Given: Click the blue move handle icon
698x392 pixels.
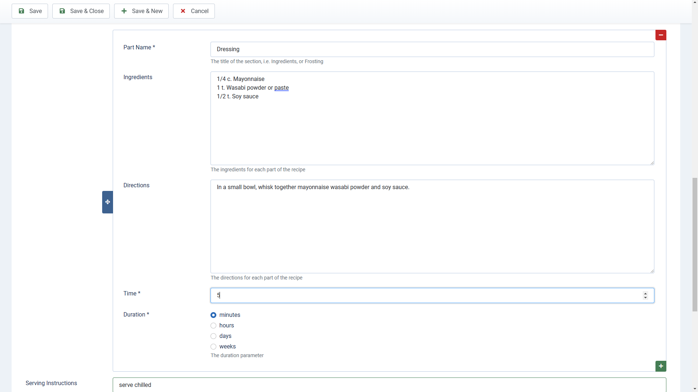Looking at the screenshot, I should tap(108, 202).
